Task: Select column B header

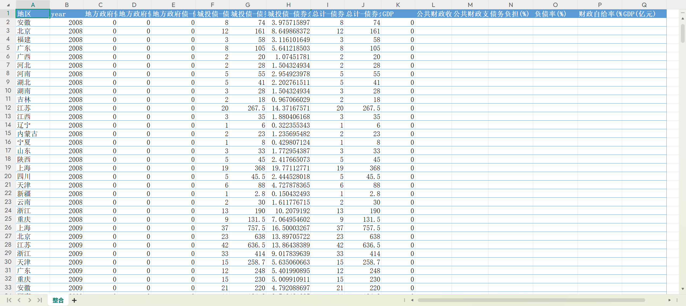Action: coord(67,5)
